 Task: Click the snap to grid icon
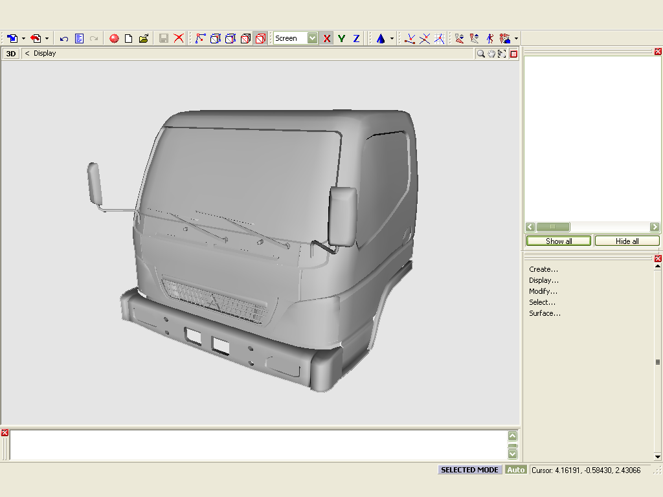440,38
